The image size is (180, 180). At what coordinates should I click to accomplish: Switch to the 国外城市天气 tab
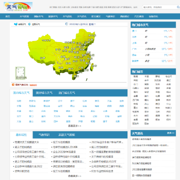pyautogui.click(x=44, y=93)
